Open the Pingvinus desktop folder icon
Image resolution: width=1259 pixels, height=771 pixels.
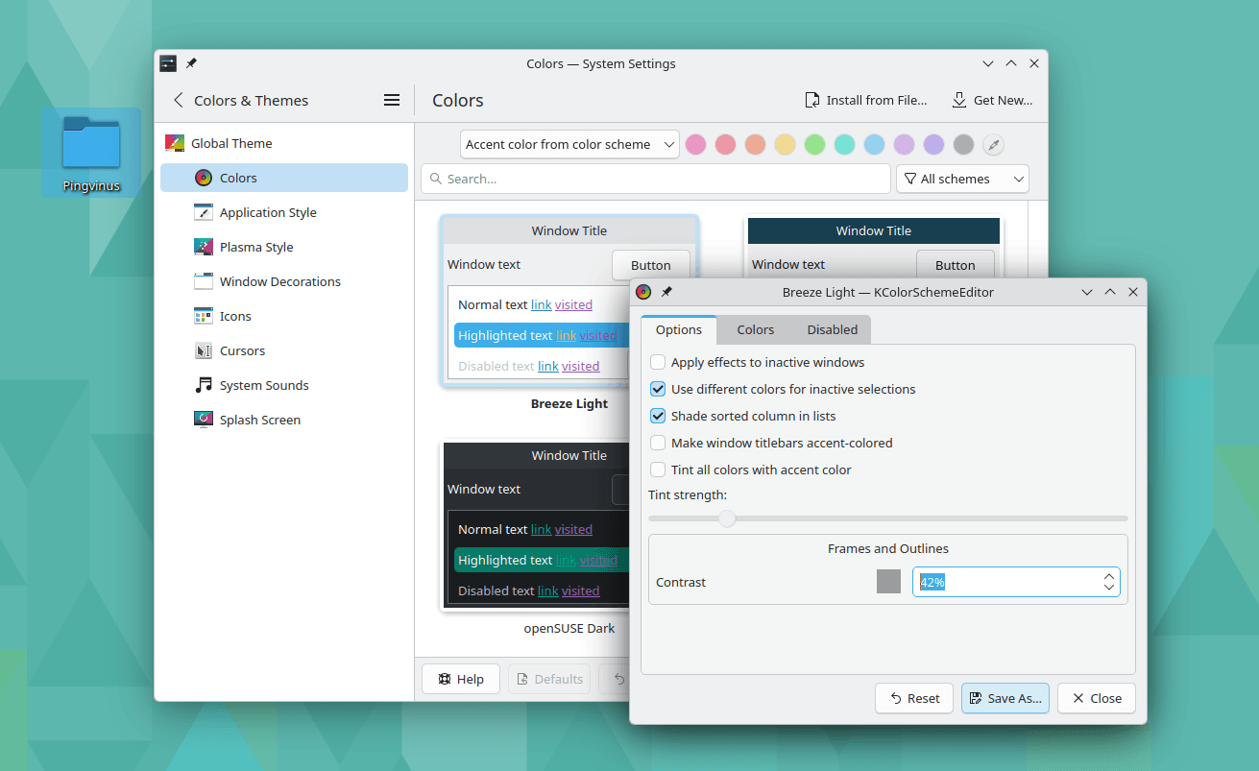click(x=91, y=145)
